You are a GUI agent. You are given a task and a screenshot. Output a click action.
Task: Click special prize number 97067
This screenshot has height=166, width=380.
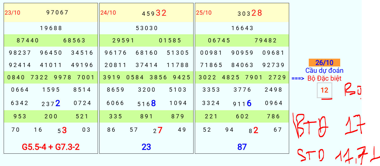click(57, 12)
